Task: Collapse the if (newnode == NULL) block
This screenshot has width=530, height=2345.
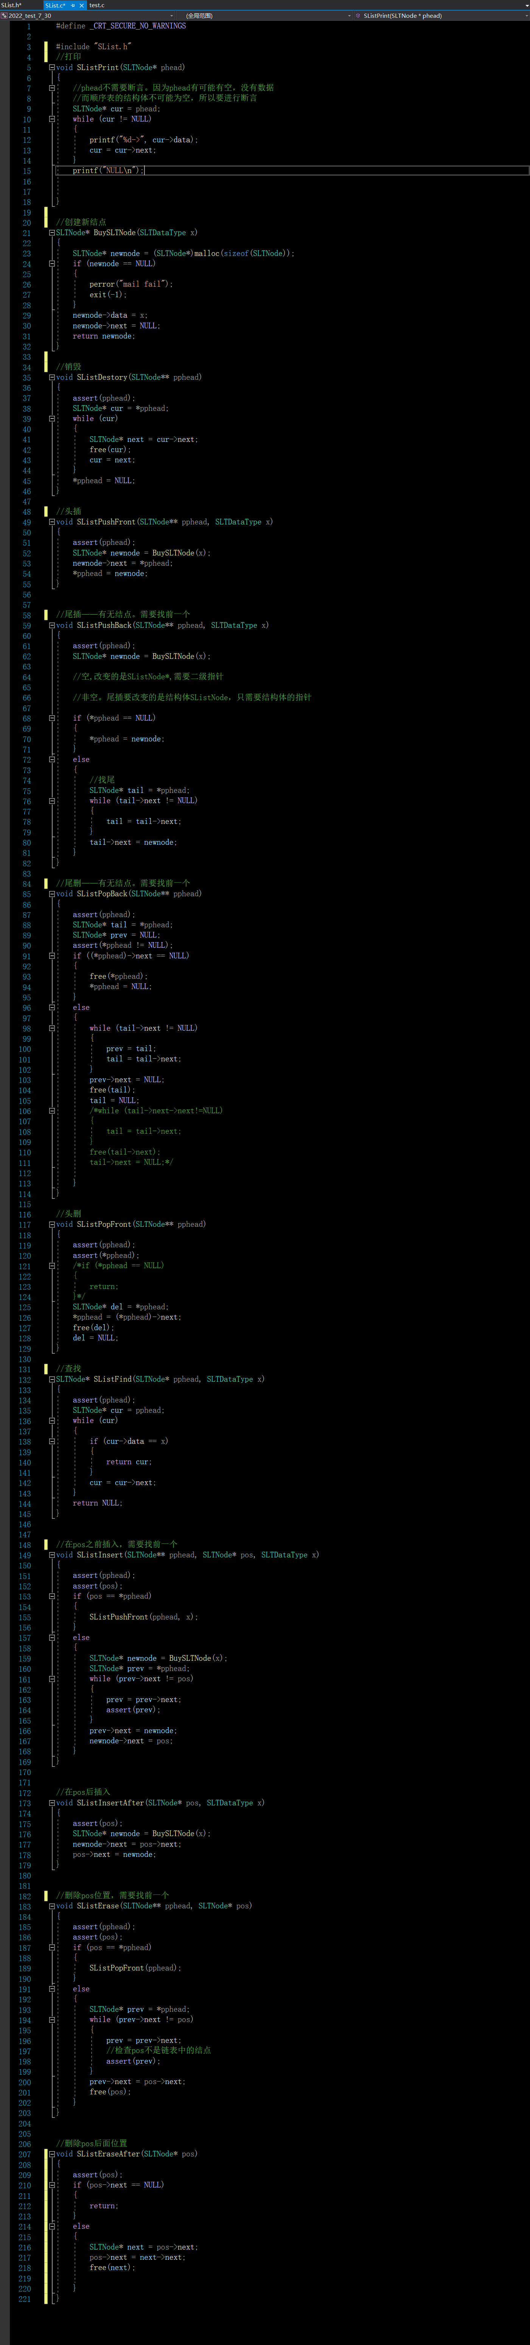Action: point(52,264)
